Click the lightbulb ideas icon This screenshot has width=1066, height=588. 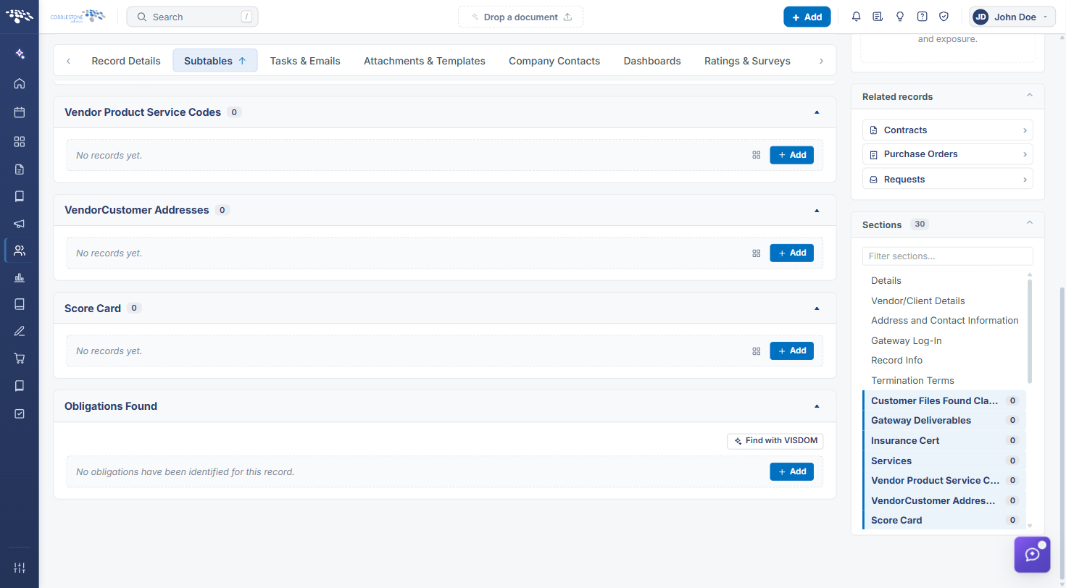[x=900, y=17]
